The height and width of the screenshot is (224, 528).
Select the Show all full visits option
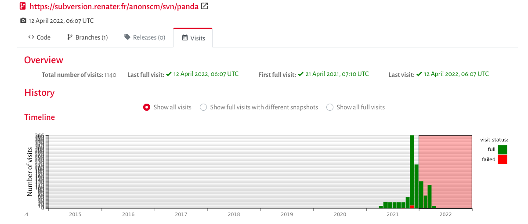click(x=330, y=107)
